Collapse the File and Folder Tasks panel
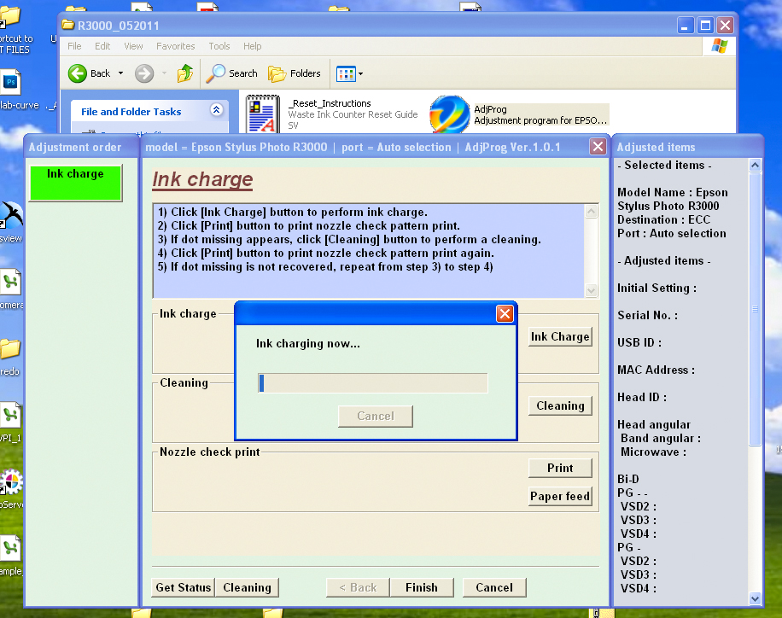The width and height of the screenshot is (782, 618). point(216,110)
